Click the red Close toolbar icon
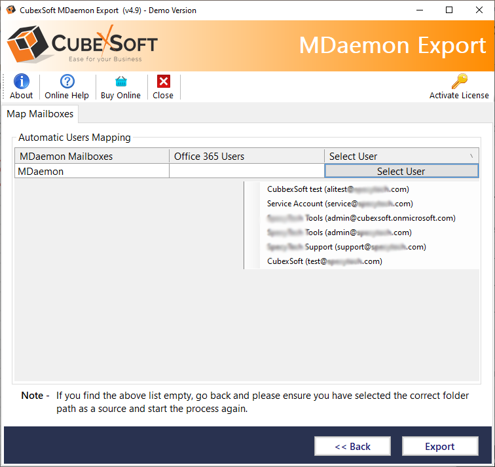This screenshot has height=467, width=495. 163,81
